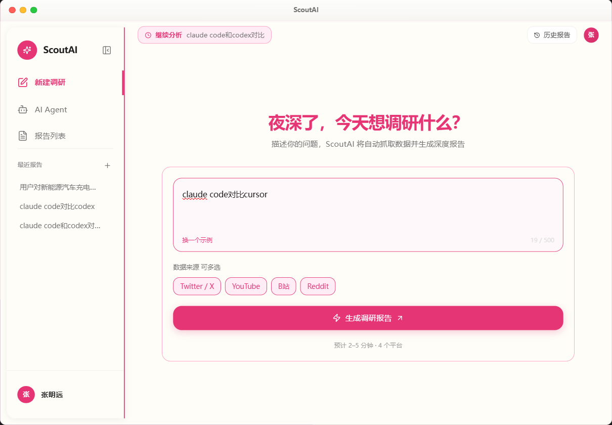Image resolution: width=612 pixels, height=425 pixels.
Task: Click the ScoutAI sparkle logo icon
Action: coord(27,50)
